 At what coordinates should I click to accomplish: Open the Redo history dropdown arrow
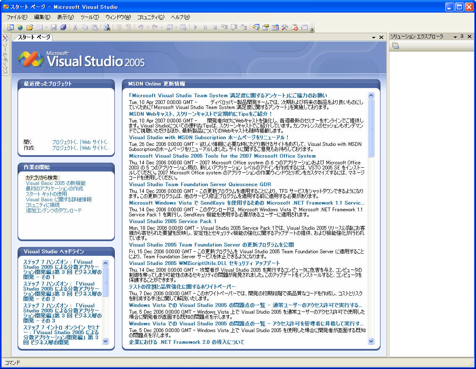[x=161, y=28]
